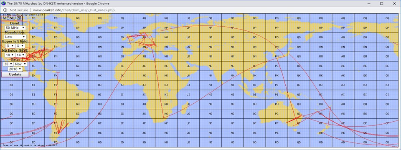The height and width of the screenshot is (150, 401).
Task: Open the Band 50 MHz dropdown
Action: tap(15, 27)
